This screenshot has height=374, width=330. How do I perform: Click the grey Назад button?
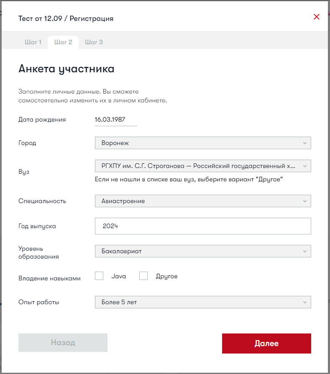(x=63, y=343)
